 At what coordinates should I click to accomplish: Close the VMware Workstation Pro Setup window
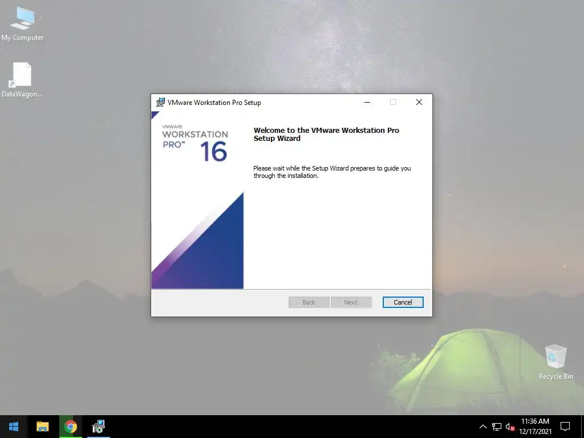(419, 102)
